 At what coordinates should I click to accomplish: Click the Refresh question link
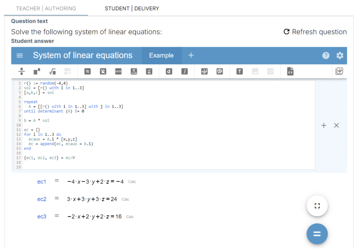315,32
